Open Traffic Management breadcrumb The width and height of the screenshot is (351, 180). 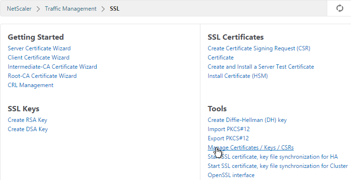(x=71, y=9)
